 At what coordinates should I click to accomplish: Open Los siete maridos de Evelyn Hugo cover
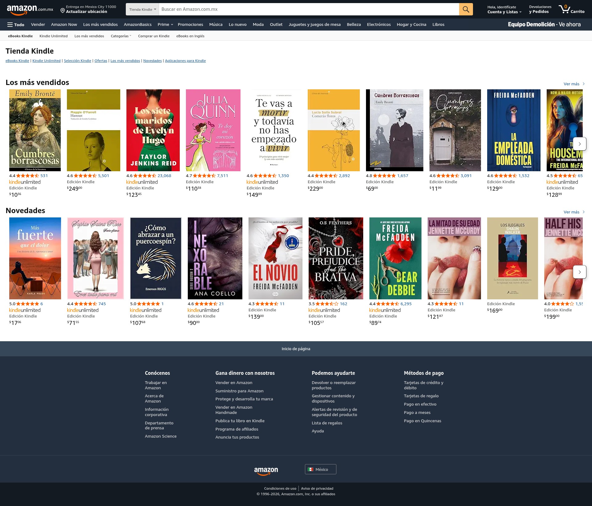click(x=153, y=130)
